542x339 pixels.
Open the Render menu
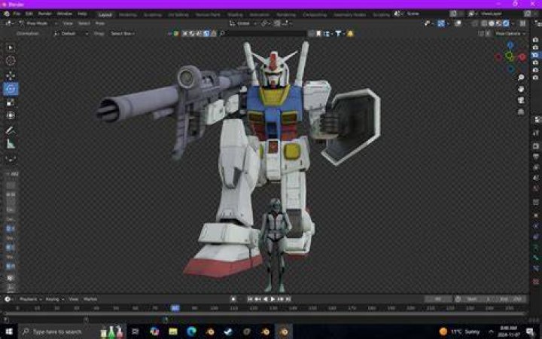[x=44, y=14]
